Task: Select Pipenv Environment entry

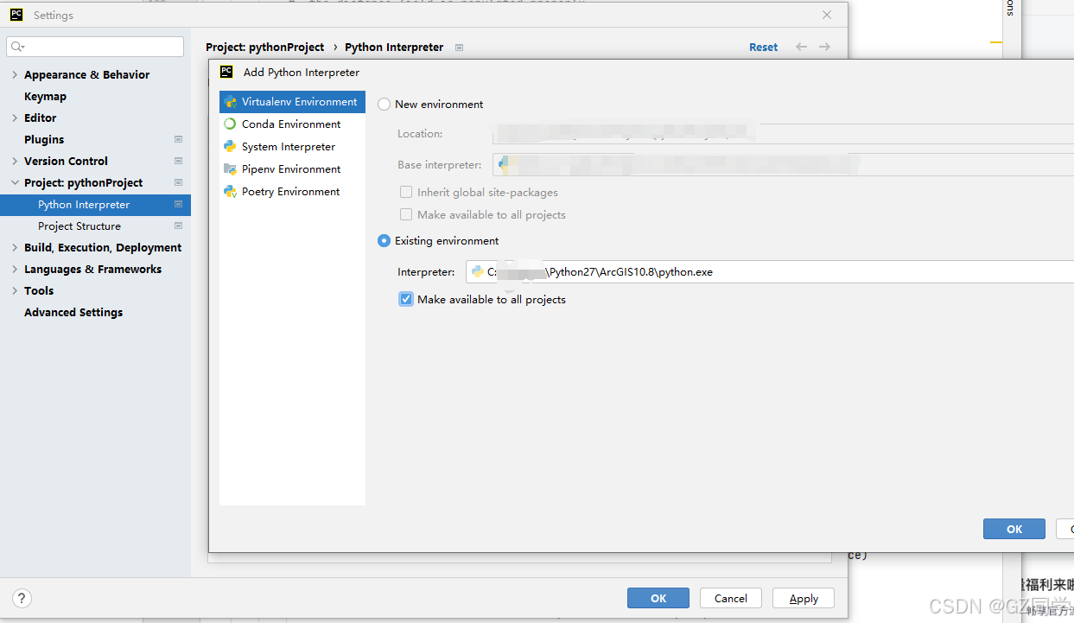Action: [x=292, y=169]
